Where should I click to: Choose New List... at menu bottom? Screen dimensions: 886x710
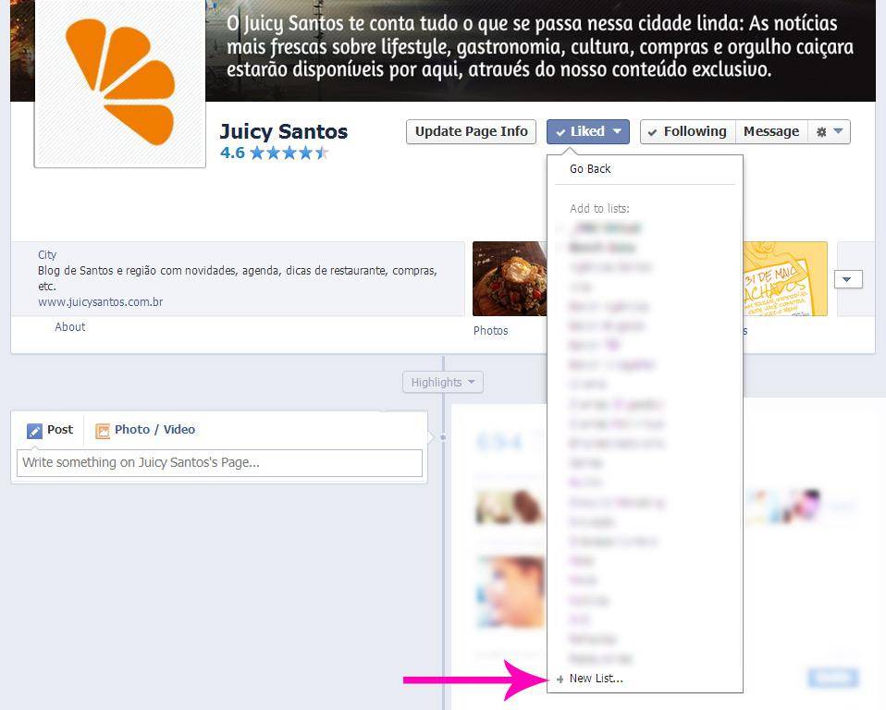(597, 679)
